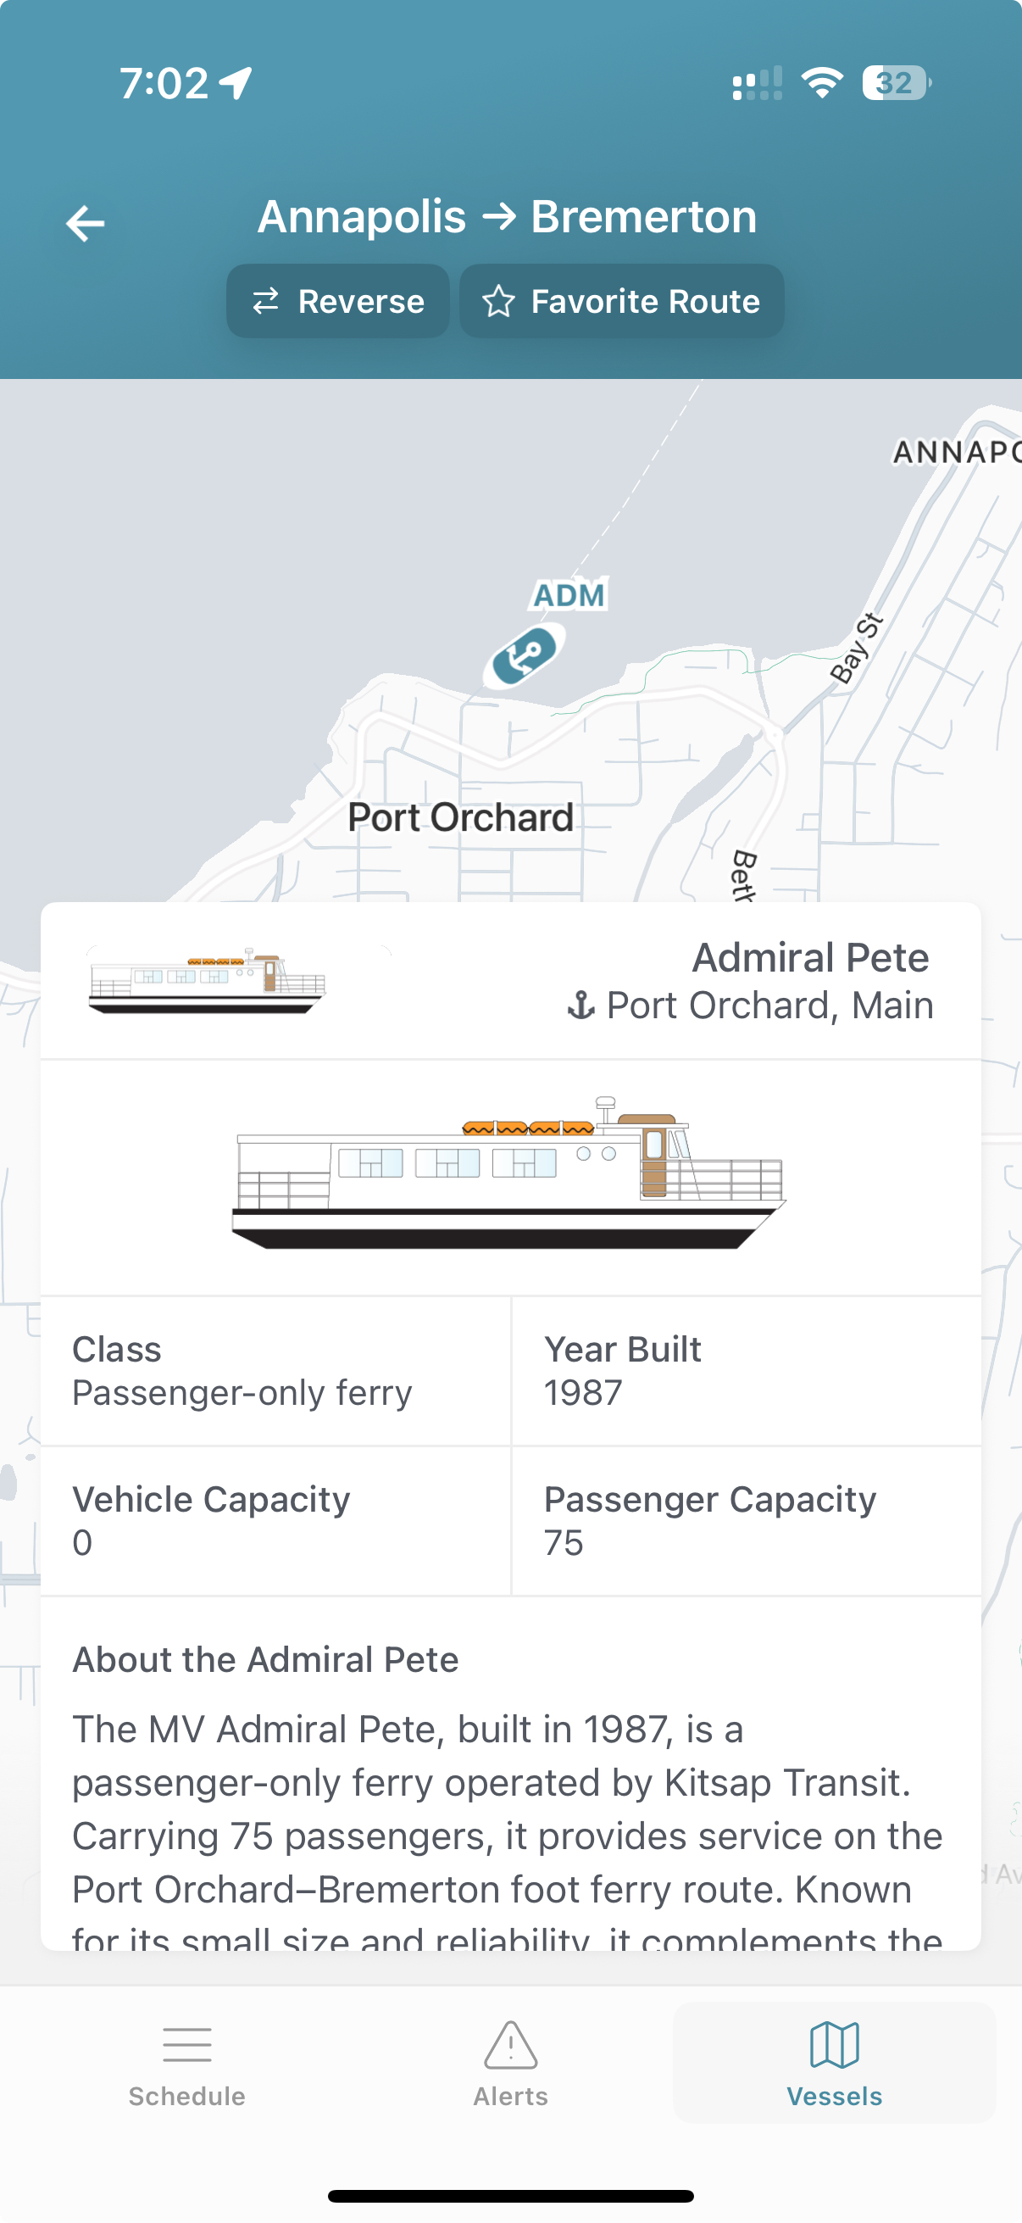Tap the Admiral Pete vessel name
1022x2223 pixels.
[810, 958]
